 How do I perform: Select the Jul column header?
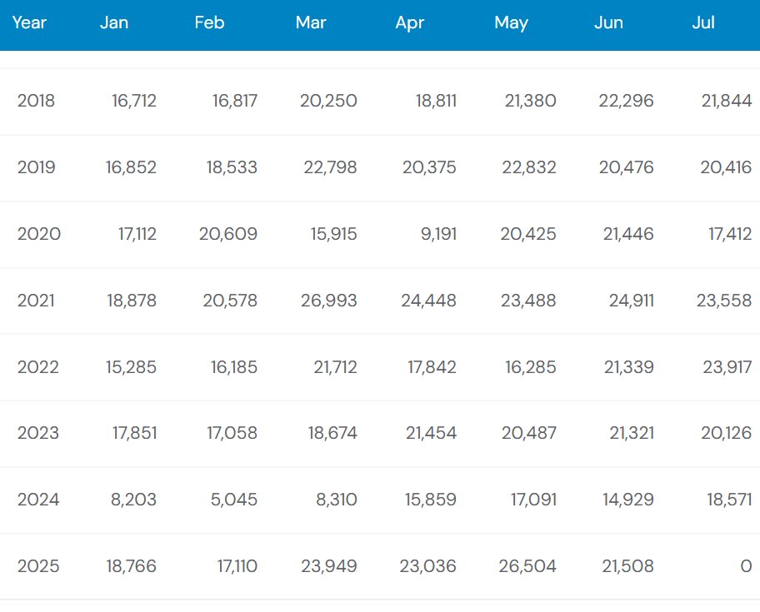click(x=703, y=22)
